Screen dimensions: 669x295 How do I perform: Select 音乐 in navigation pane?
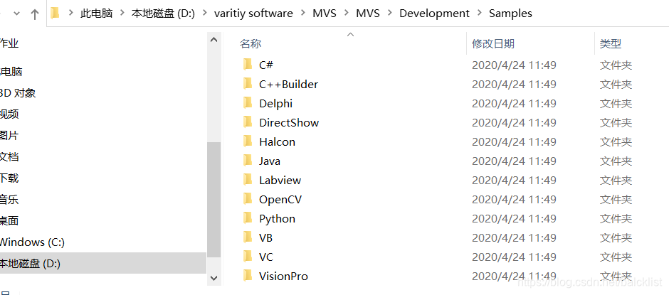pyautogui.click(x=9, y=200)
